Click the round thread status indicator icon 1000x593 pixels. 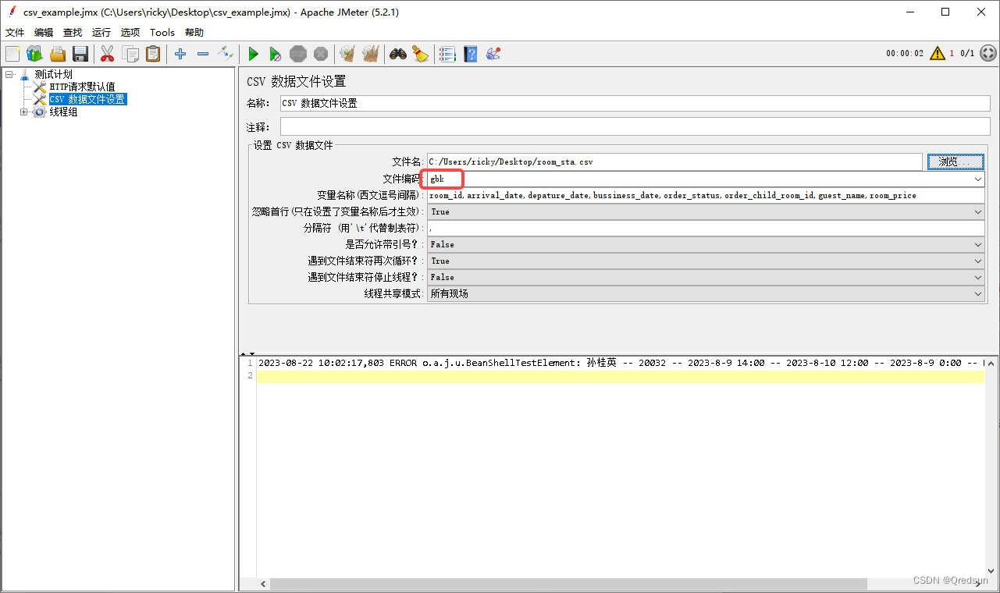point(988,53)
